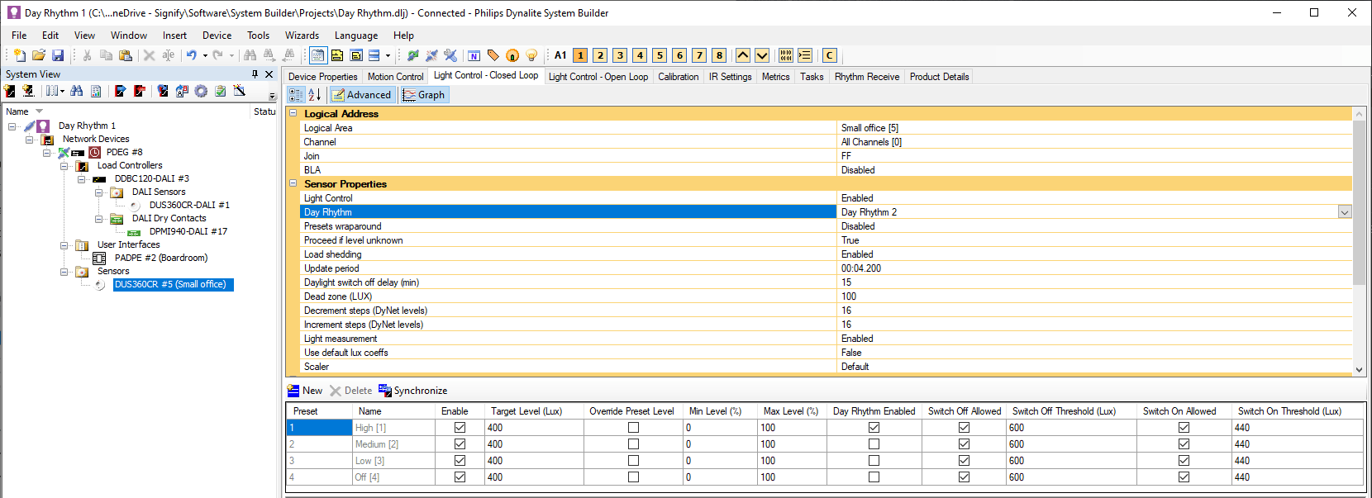Switch to the Light Control - Open Loop tab
The height and width of the screenshot is (498, 1372).
click(598, 77)
